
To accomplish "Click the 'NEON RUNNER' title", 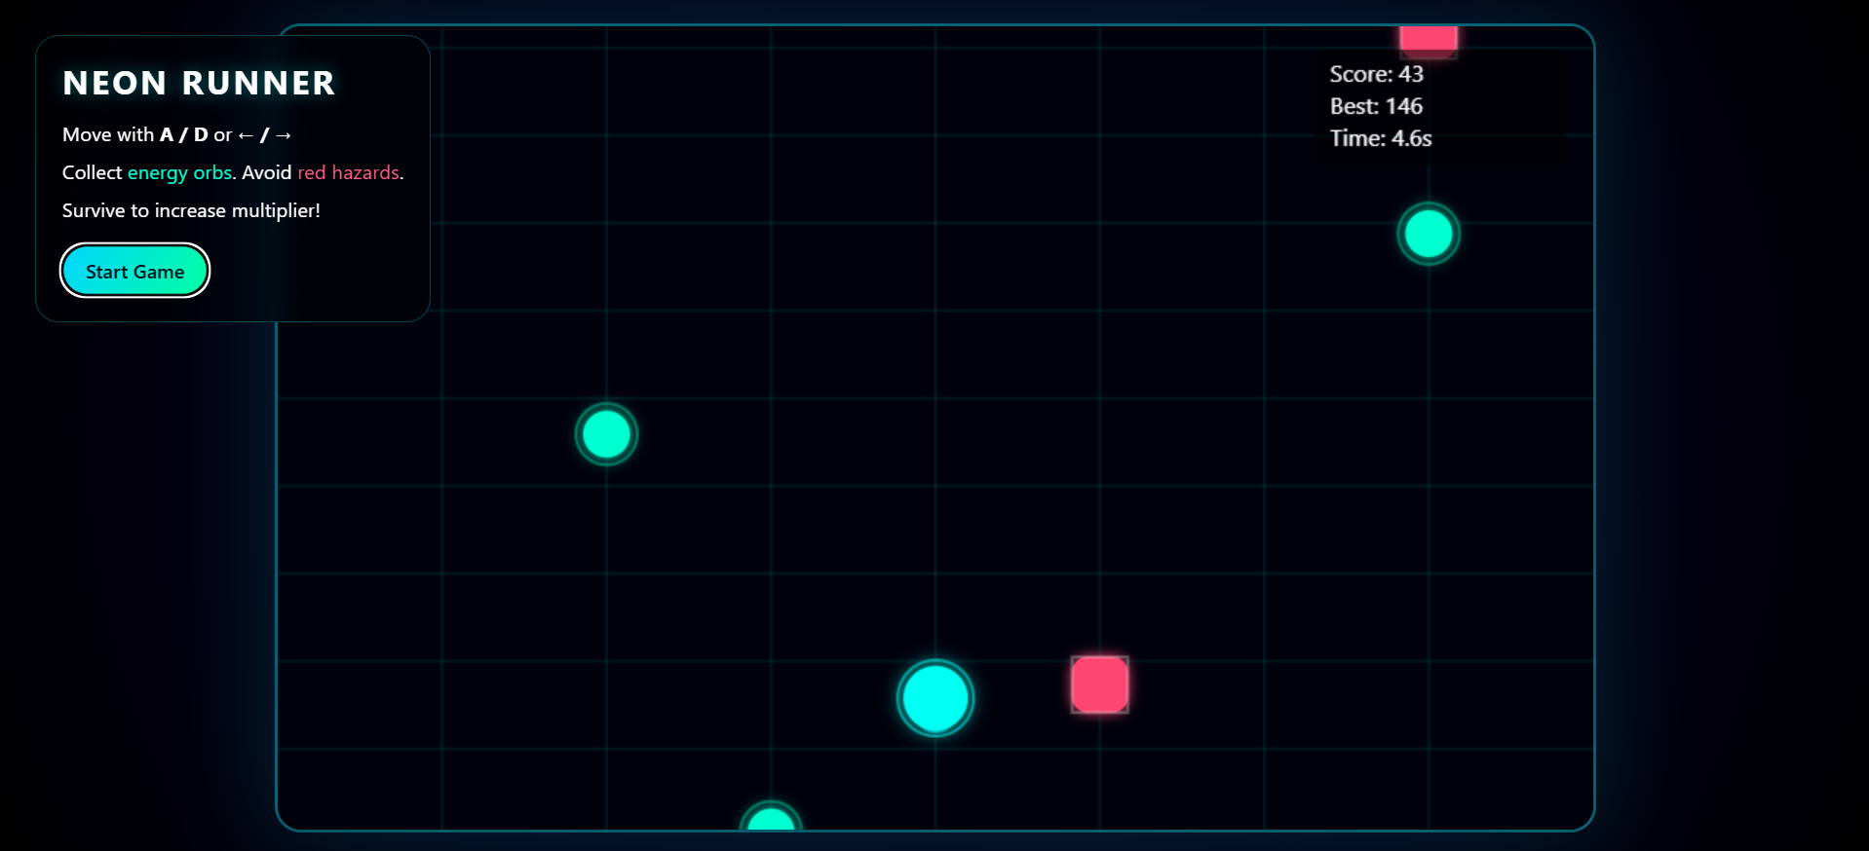I will tap(199, 84).
